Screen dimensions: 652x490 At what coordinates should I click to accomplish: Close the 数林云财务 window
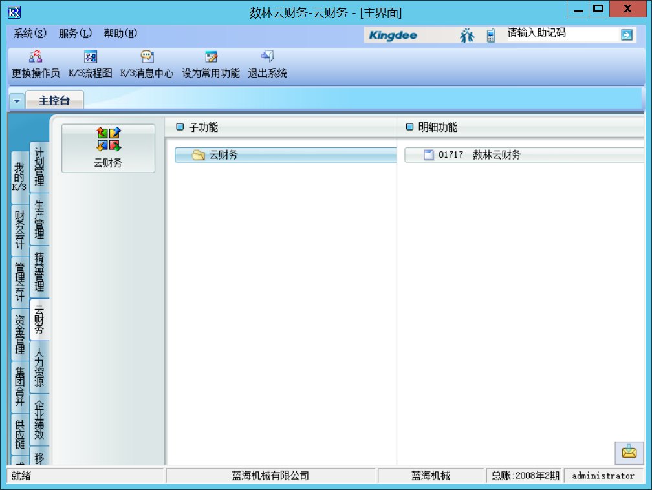tap(628, 9)
